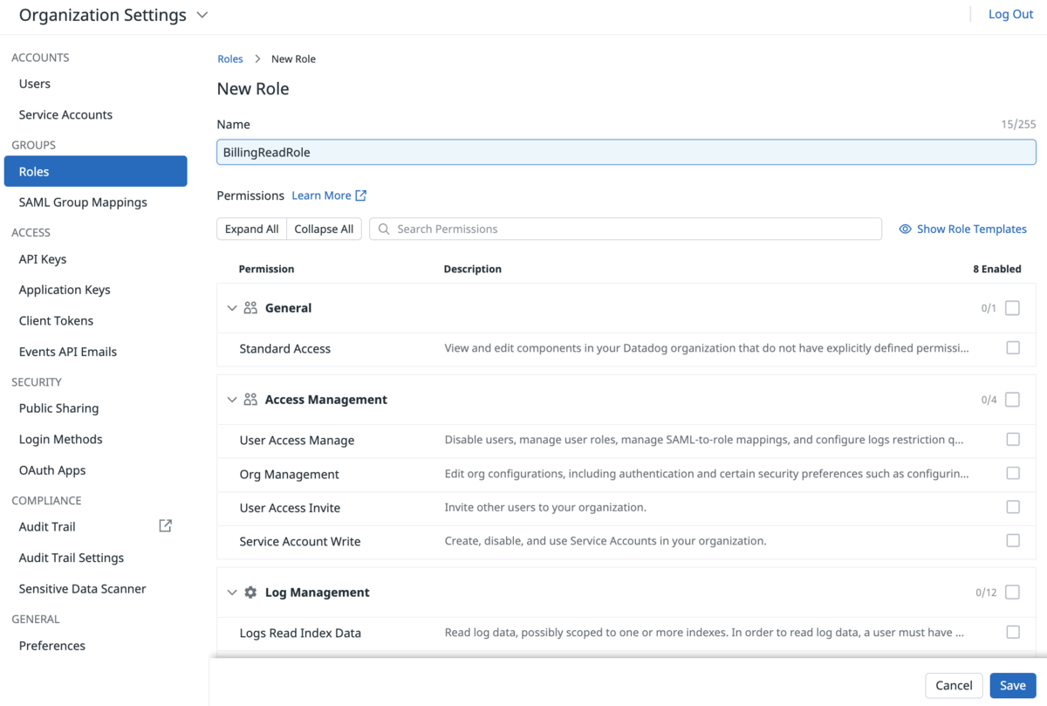Click the Permission column header
Viewport: 1047px width, 706px height.
(266, 269)
